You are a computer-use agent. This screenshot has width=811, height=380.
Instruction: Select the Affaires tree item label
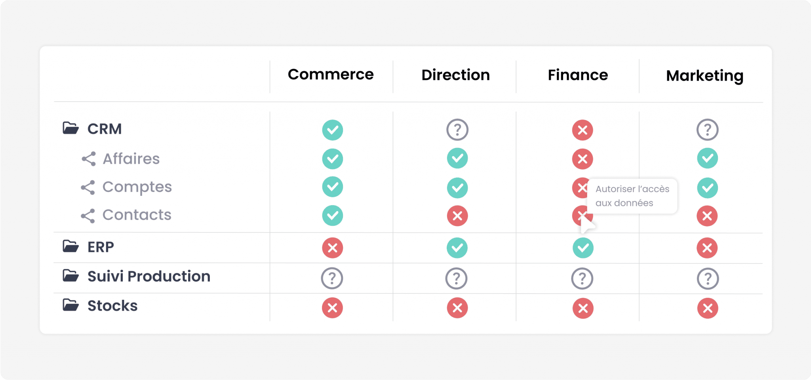coord(131,159)
